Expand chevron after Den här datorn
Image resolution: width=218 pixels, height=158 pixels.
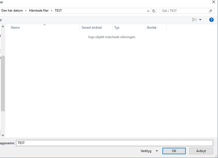click(x=26, y=11)
